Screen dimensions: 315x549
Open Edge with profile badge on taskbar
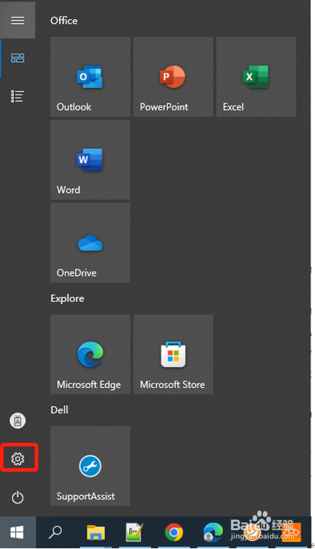click(213, 532)
